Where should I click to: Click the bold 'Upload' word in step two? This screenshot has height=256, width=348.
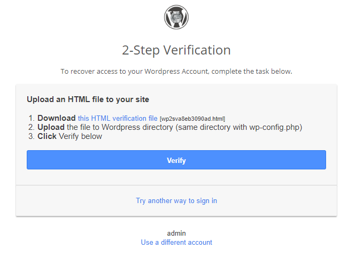51,127
